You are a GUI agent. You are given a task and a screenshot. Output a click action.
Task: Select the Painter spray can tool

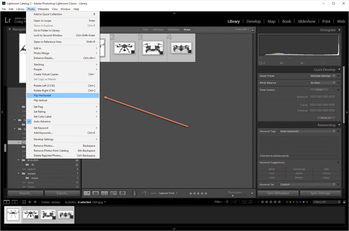pyautogui.click(x=134, y=193)
